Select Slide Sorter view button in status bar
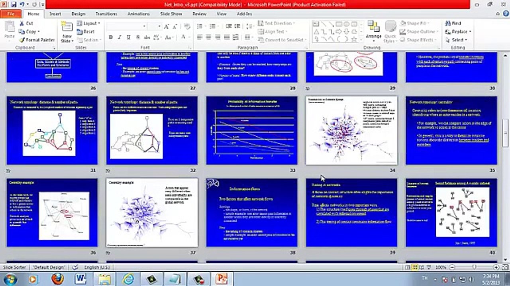Image resolution: width=510 pixels, height=286 pixels. (416, 267)
